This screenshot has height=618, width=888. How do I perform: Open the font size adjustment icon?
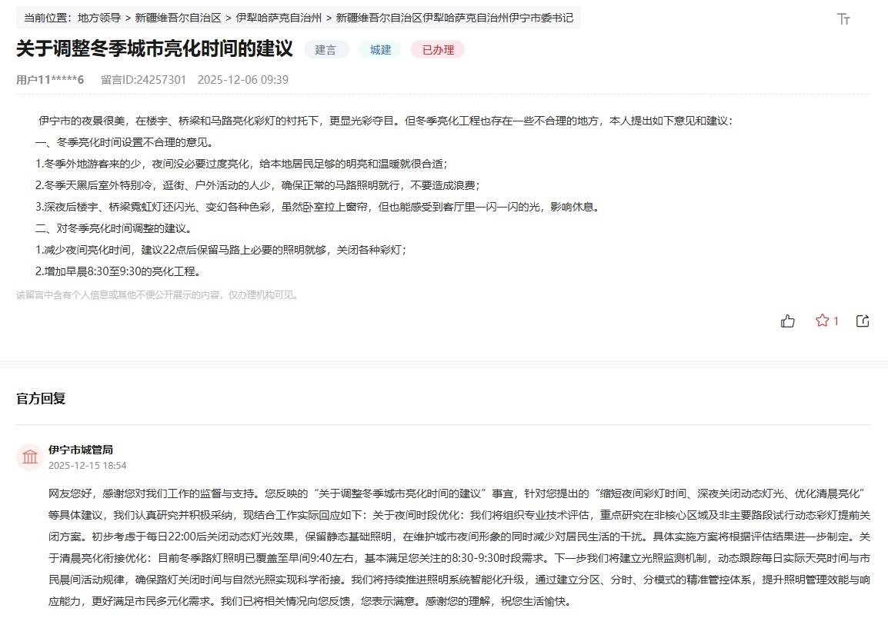[843, 19]
